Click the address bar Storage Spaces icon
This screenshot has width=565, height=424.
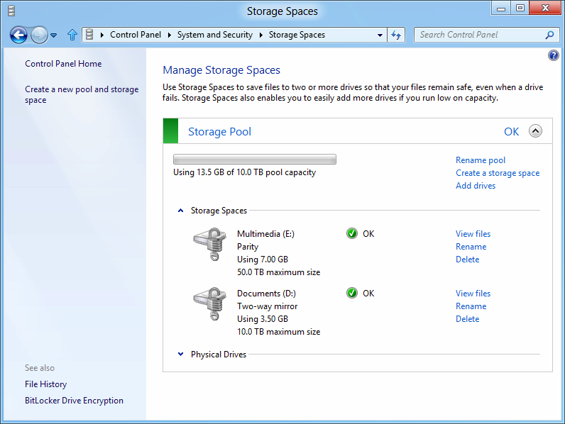pyautogui.click(x=89, y=35)
